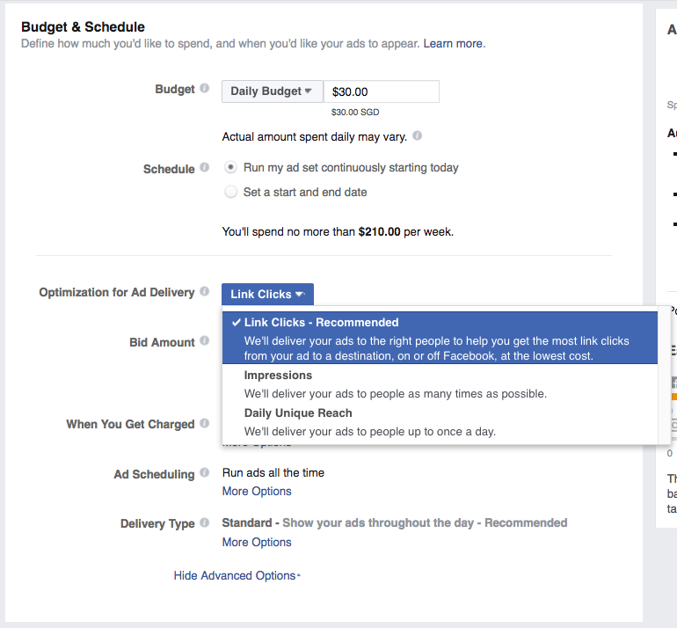Open the Learn more link
Screen dimensions: 677x628
(x=453, y=43)
